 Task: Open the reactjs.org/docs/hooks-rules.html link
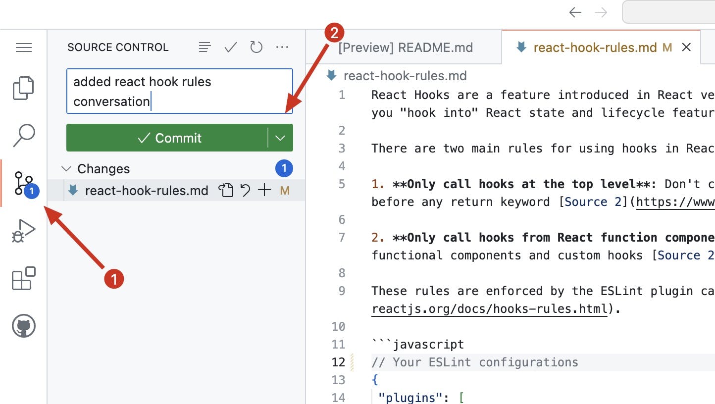point(489,309)
